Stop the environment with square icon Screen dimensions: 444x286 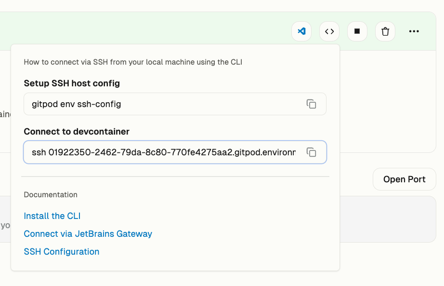357,31
